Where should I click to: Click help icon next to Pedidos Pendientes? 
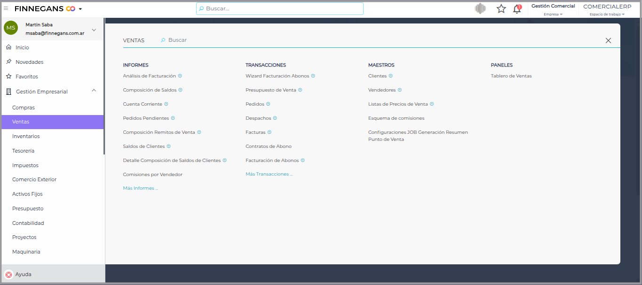[x=173, y=118]
